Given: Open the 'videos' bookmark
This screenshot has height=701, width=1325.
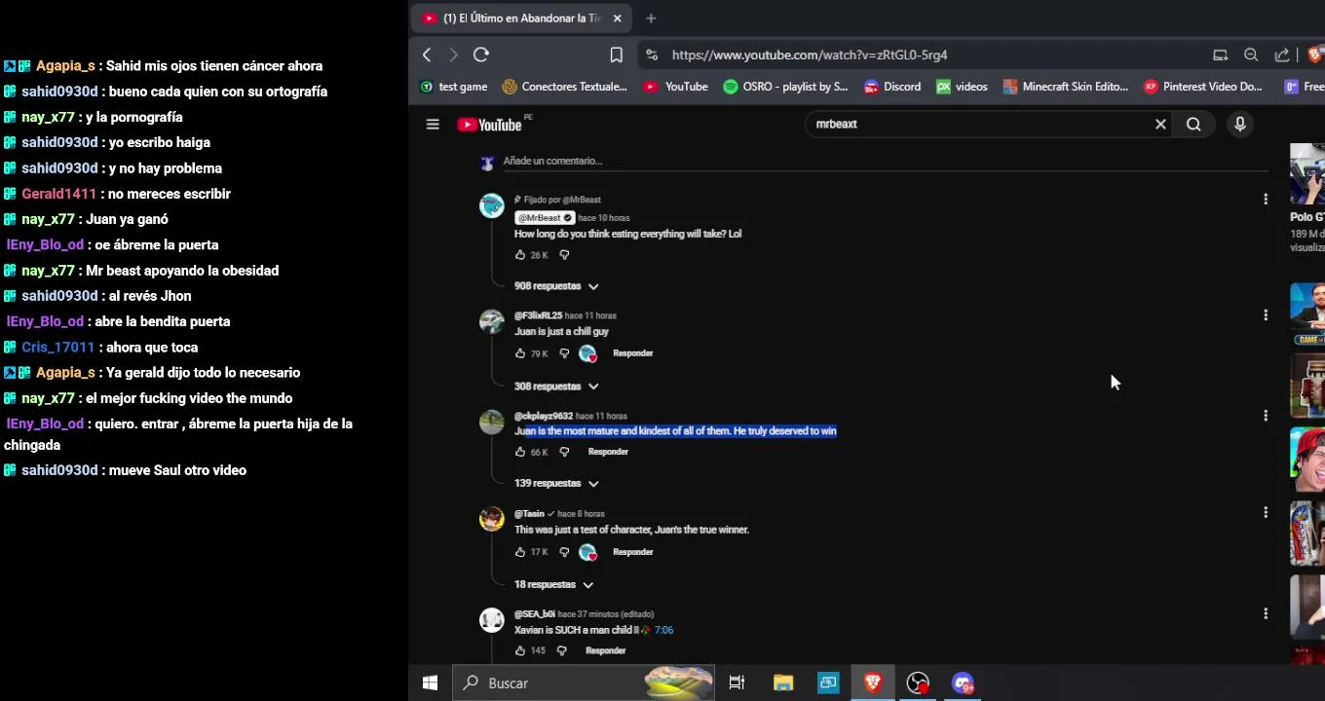Looking at the screenshot, I should 962,87.
